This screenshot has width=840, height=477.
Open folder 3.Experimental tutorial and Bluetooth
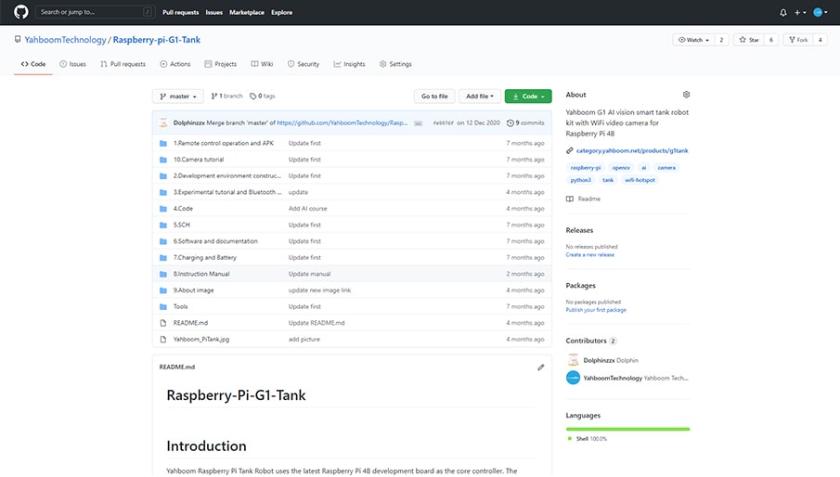(x=227, y=192)
